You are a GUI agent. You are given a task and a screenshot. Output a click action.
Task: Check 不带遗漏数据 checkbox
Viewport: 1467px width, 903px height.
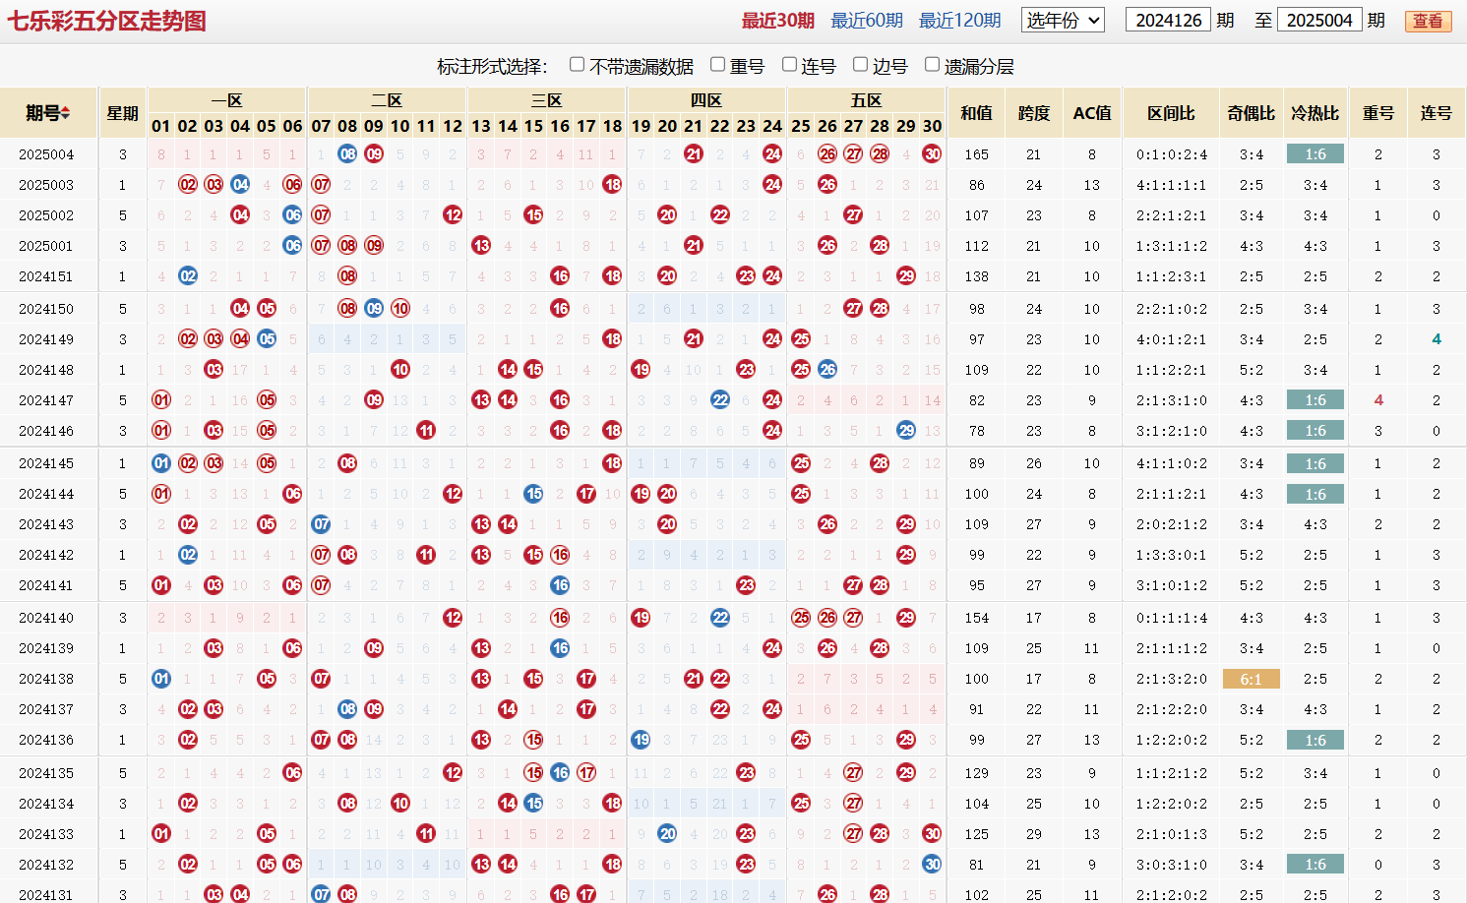578,65
